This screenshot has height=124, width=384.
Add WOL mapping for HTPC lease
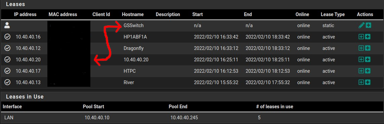pos(368,71)
